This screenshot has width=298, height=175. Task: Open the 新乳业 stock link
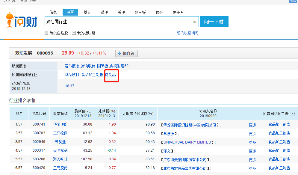pos(60,142)
